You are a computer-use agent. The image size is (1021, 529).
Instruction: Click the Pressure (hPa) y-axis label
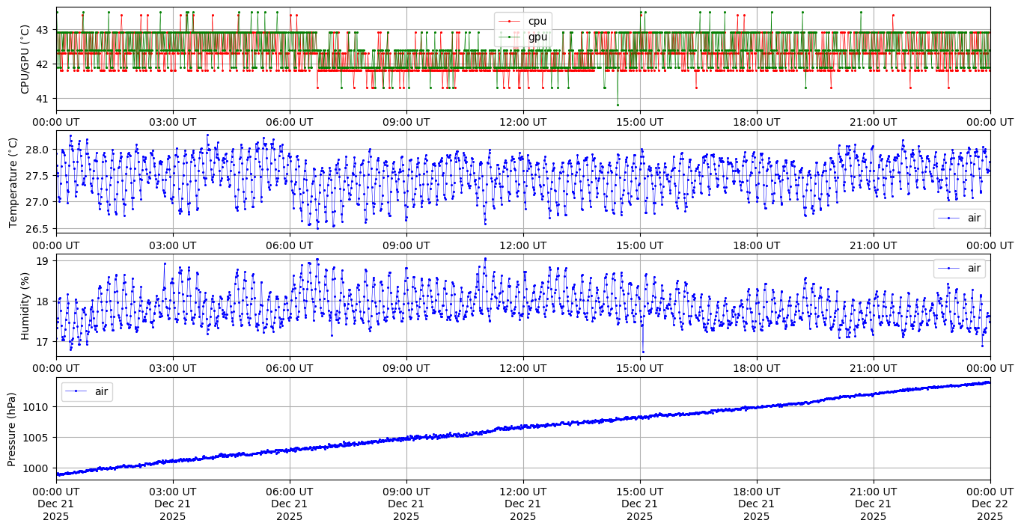click(13, 429)
